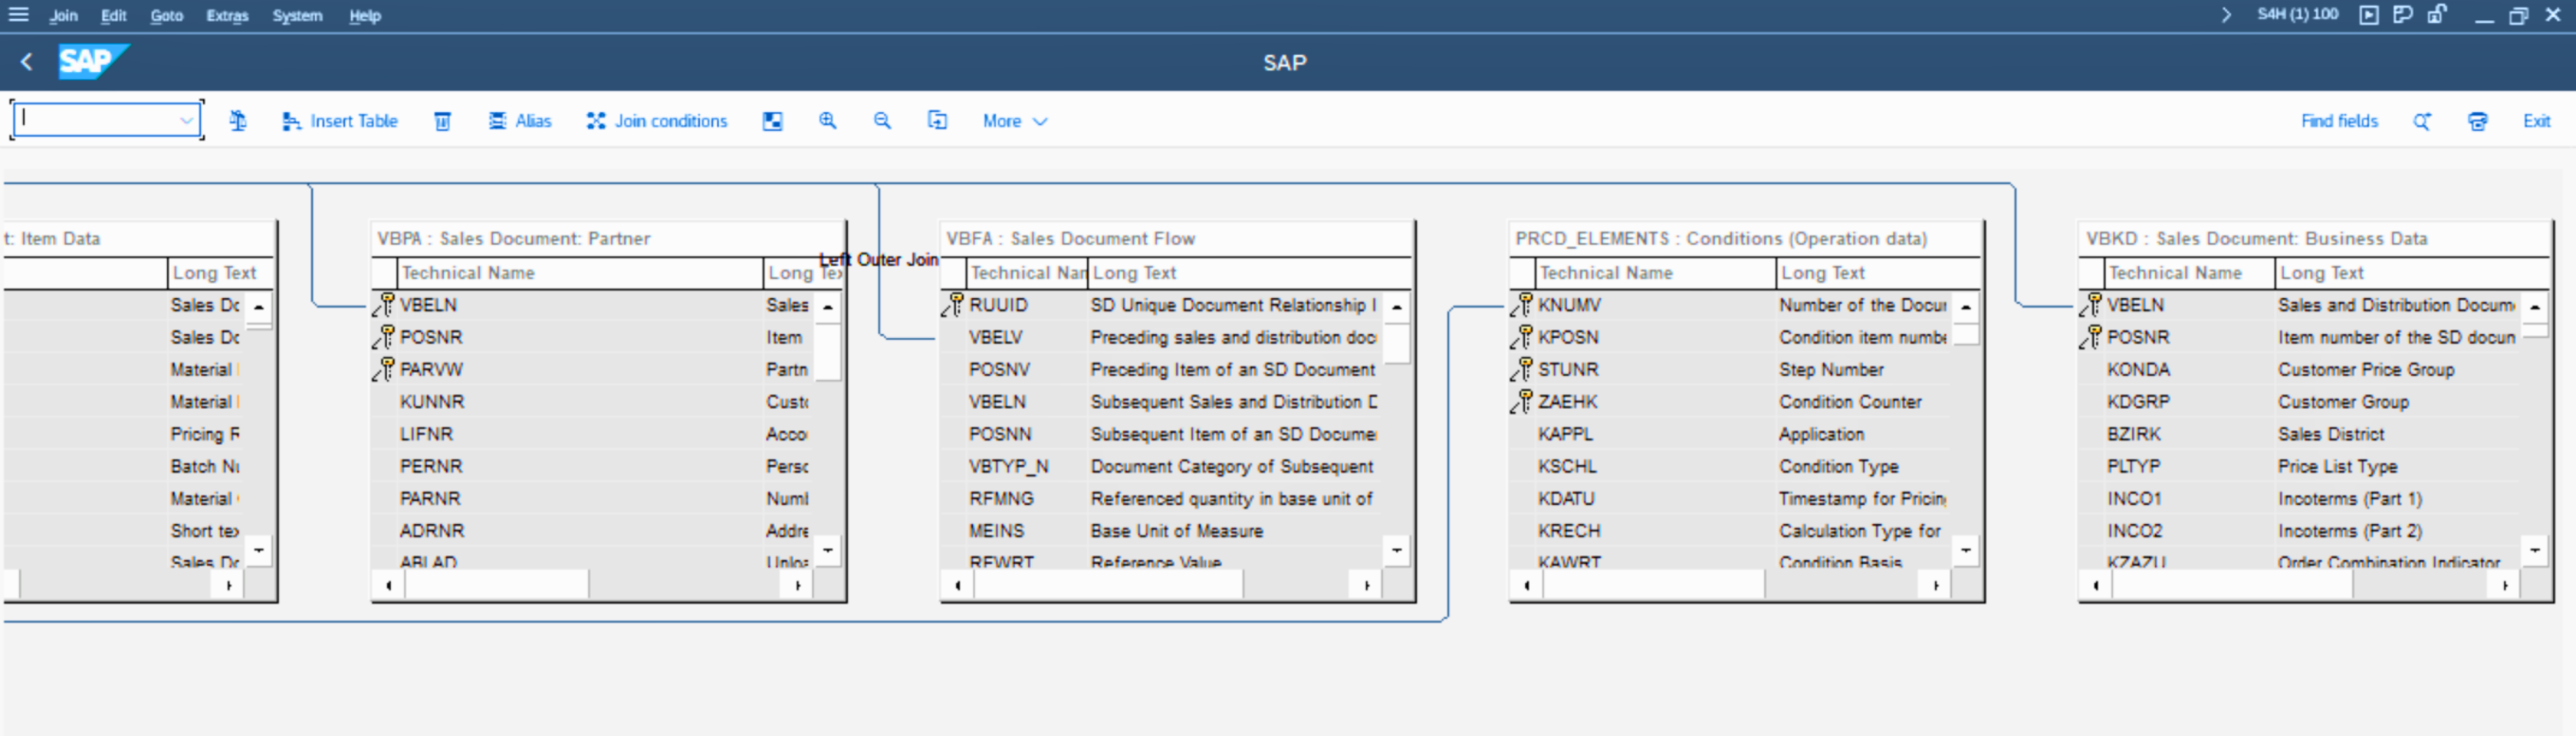This screenshot has height=736, width=2576.
Task: Click the zoom in magnifier icon
Action: (x=827, y=121)
